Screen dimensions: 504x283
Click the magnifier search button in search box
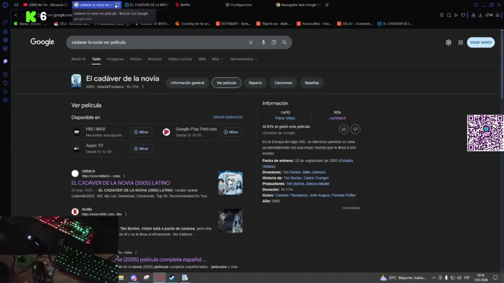click(284, 42)
